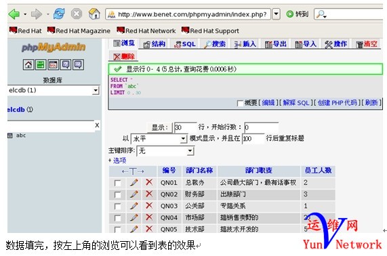Check the QN02 row checkbox
Viewport: 387px width, 256px height.
coord(118,195)
